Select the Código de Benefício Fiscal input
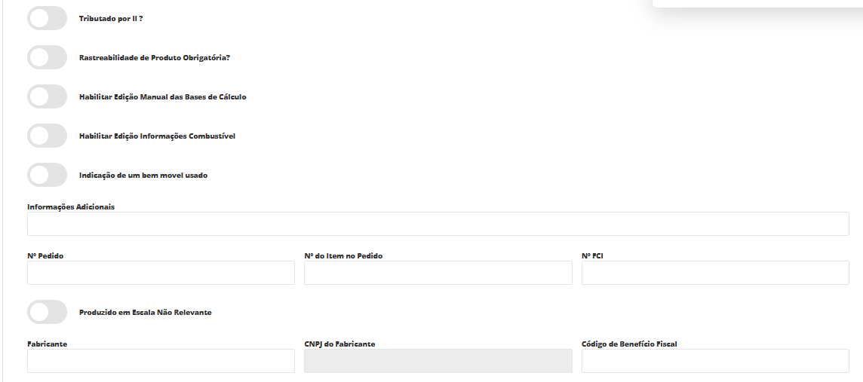The height and width of the screenshot is (382, 863). coord(714,361)
